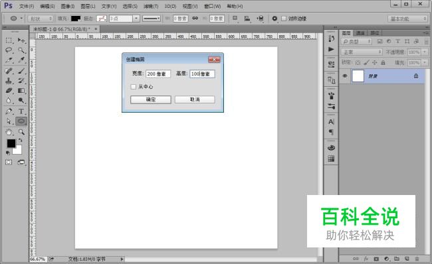
Task: Toggle lock all in Layers panel
Action: click(x=383, y=63)
